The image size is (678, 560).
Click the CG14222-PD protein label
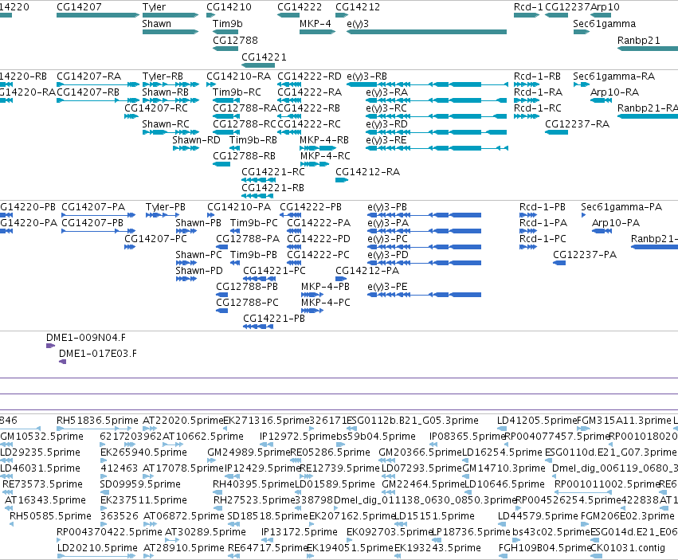[319, 239]
